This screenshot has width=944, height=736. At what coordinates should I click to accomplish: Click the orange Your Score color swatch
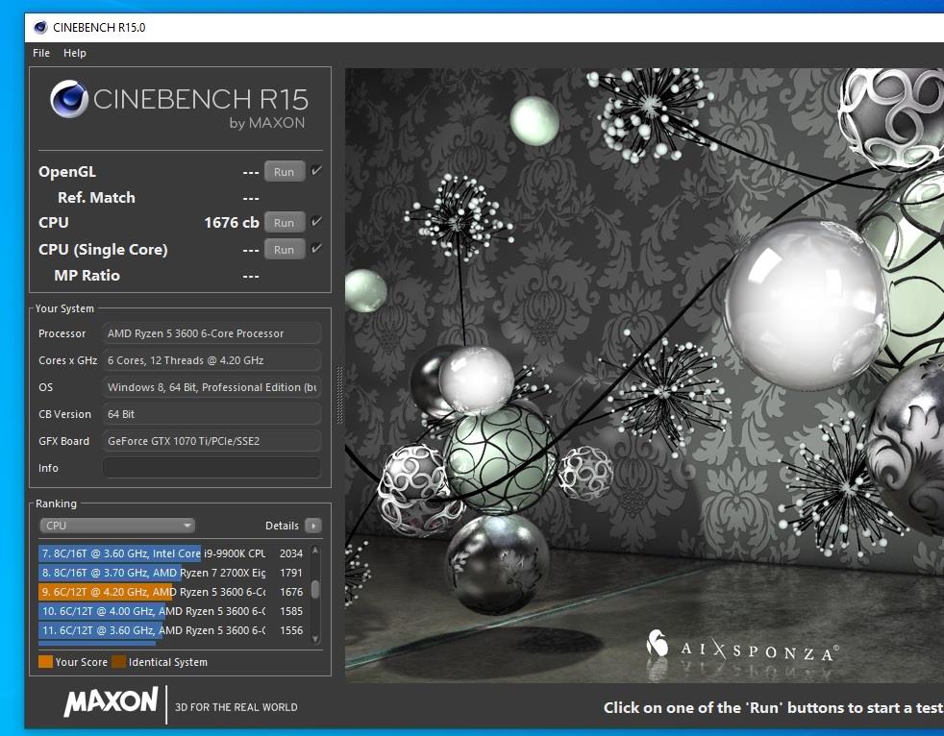[x=45, y=662]
